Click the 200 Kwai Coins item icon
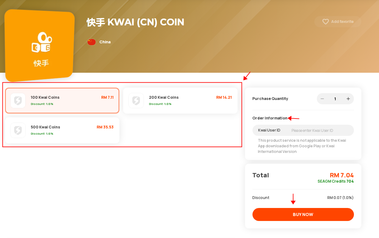The width and height of the screenshot is (379, 238). click(136, 101)
